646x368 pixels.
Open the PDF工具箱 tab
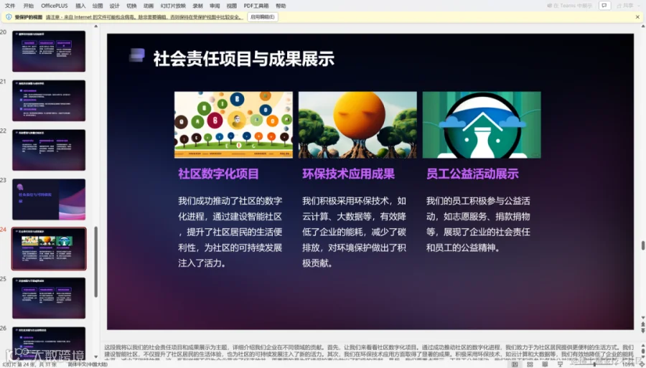click(256, 6)
